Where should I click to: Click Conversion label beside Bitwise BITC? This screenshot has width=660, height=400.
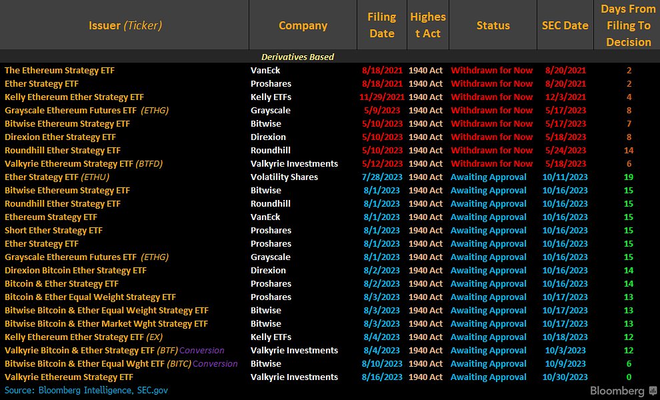coord(215,364)
